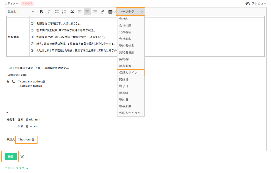This screenshot has height=173, width=271.
Task: Select 開始日 merge tag
Action: coord(131,79)
